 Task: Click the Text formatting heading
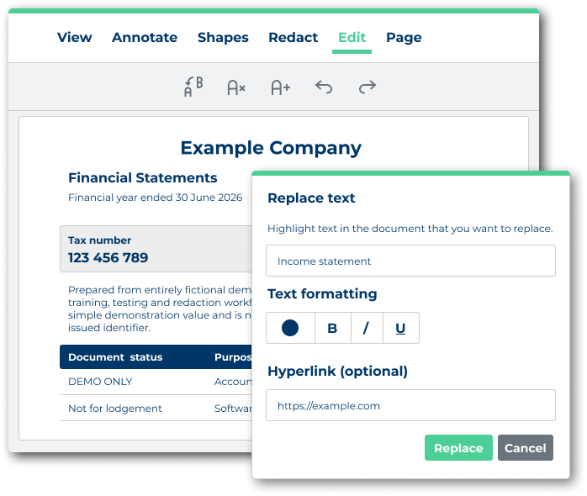(322, 294)
